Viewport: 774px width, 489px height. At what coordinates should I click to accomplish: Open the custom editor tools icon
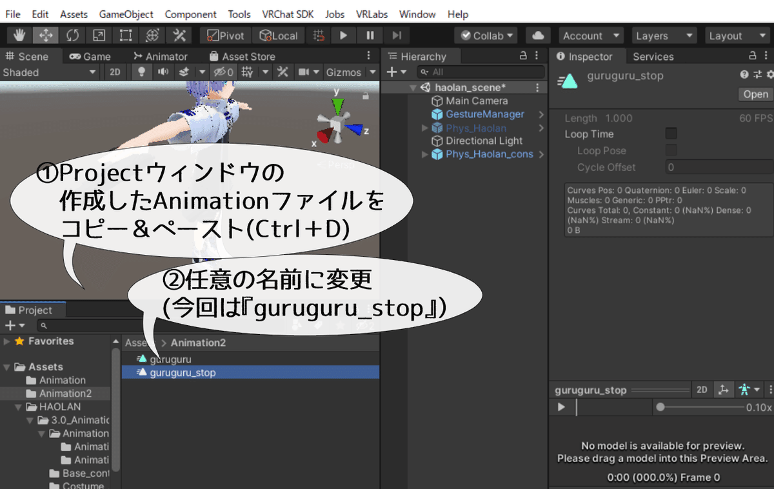coord(179,35)
